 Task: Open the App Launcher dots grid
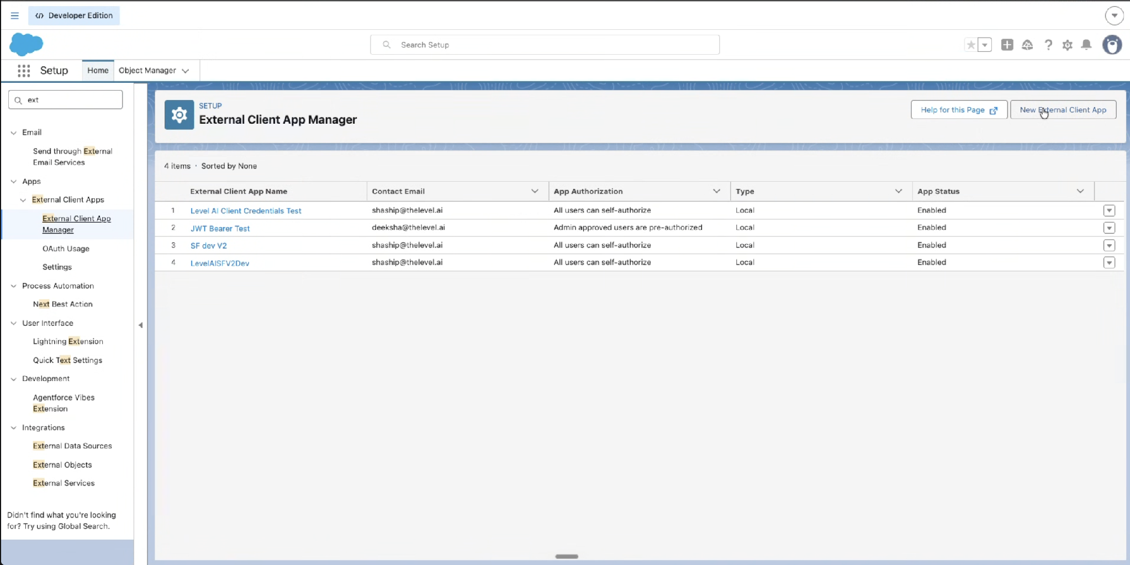click(x=24, y=71)
